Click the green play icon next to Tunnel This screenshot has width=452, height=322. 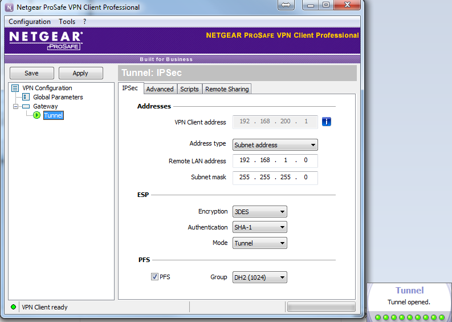36,115
